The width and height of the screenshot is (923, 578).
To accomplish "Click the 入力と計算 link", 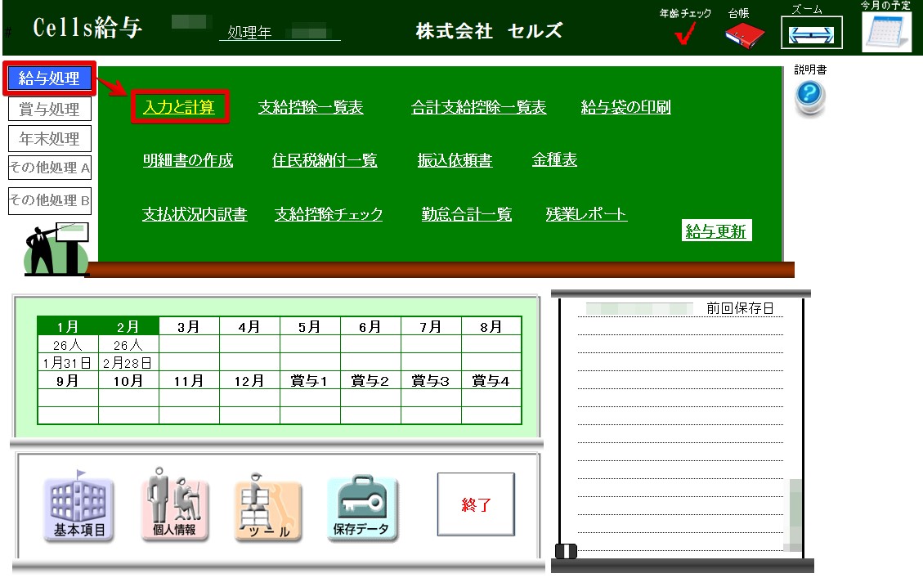I will click(x=179, y=108).
